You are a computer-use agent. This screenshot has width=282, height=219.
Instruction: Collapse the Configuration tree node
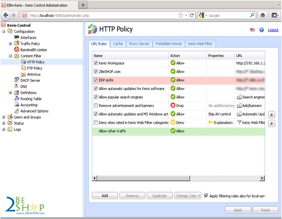[4, 31]
